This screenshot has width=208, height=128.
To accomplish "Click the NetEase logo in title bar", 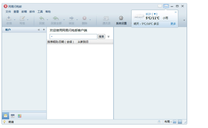I will click(x=6, y=6).
